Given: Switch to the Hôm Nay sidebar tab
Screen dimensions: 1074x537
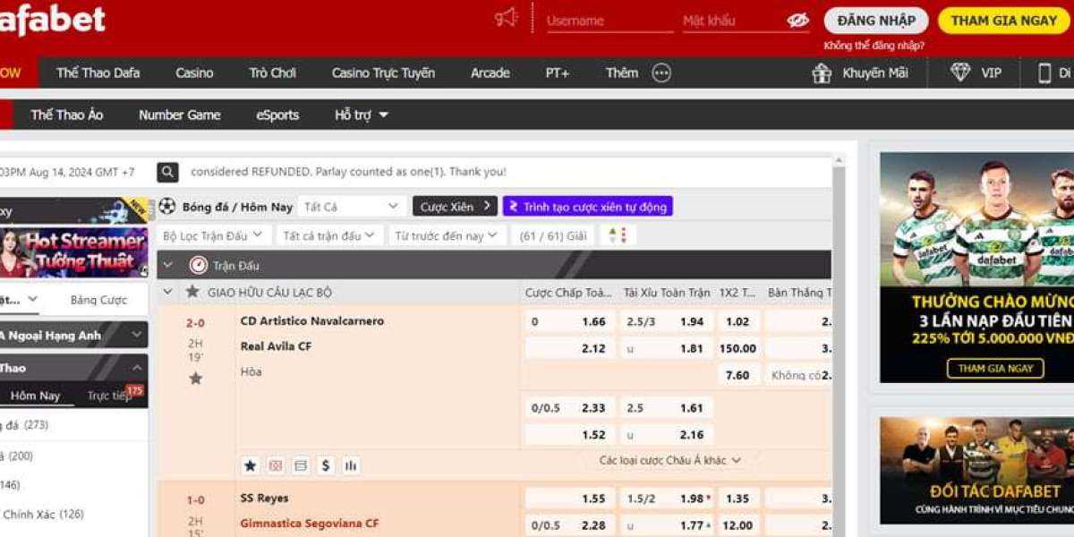Looking at the screenshot, I should coord(36,396).
